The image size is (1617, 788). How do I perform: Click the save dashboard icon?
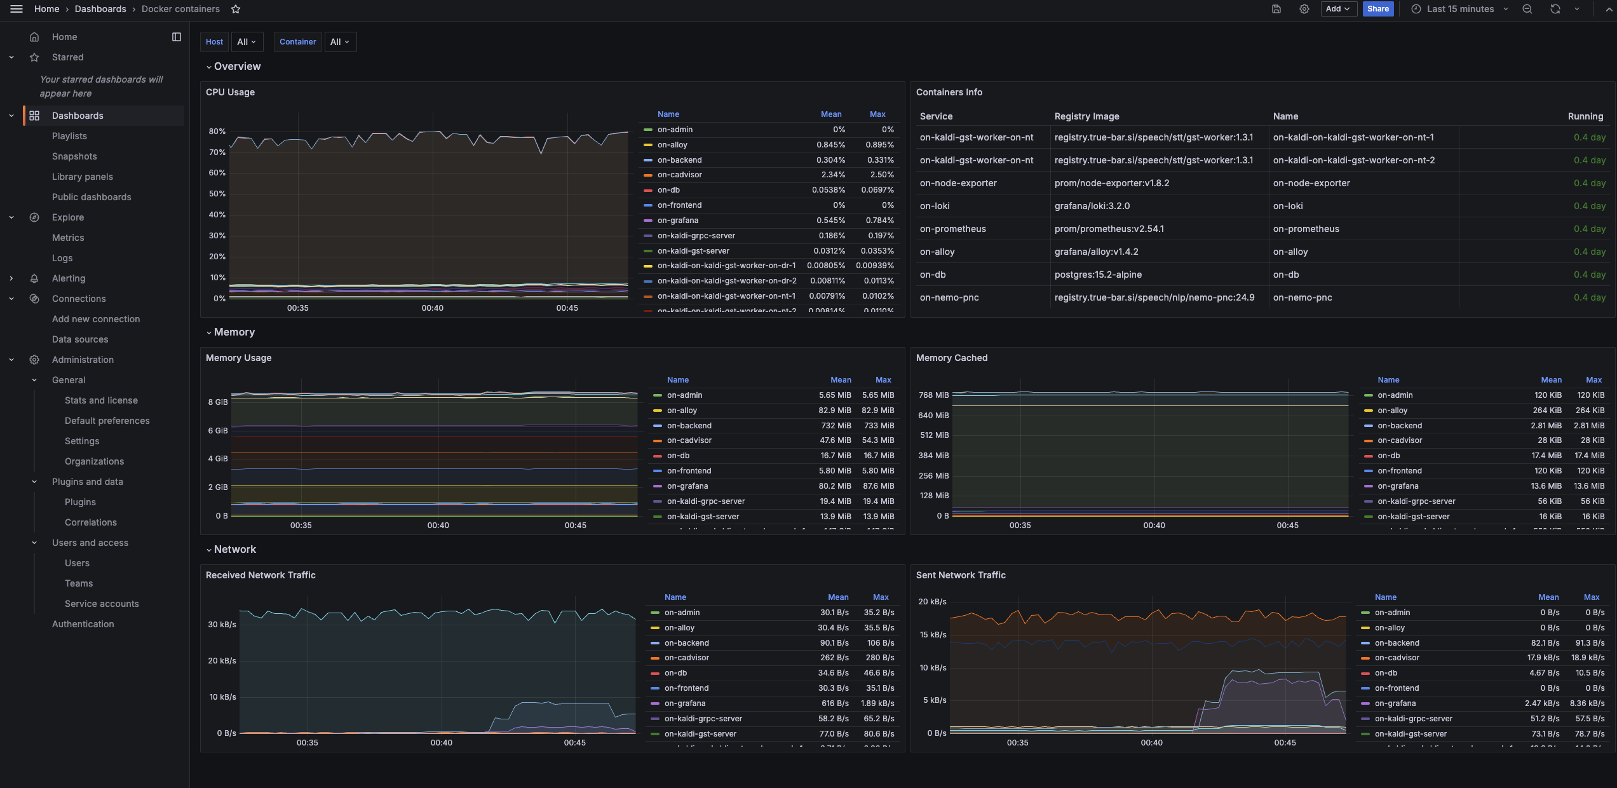(x=1276, y=9)
